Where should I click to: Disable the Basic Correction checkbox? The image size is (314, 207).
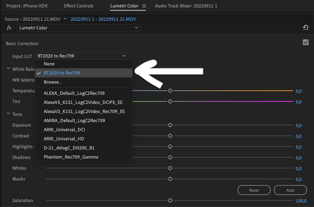(305, 43)
